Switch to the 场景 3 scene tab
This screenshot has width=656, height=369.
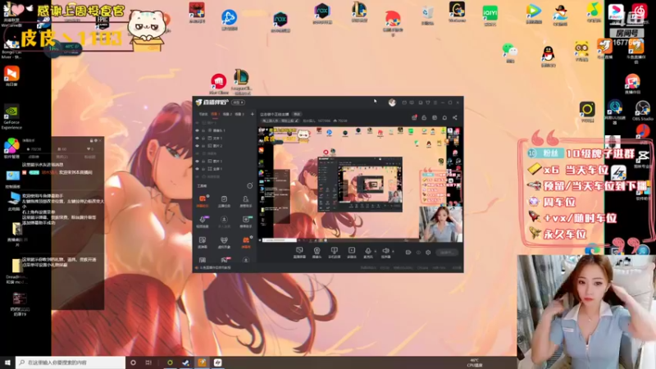(239, 114)
